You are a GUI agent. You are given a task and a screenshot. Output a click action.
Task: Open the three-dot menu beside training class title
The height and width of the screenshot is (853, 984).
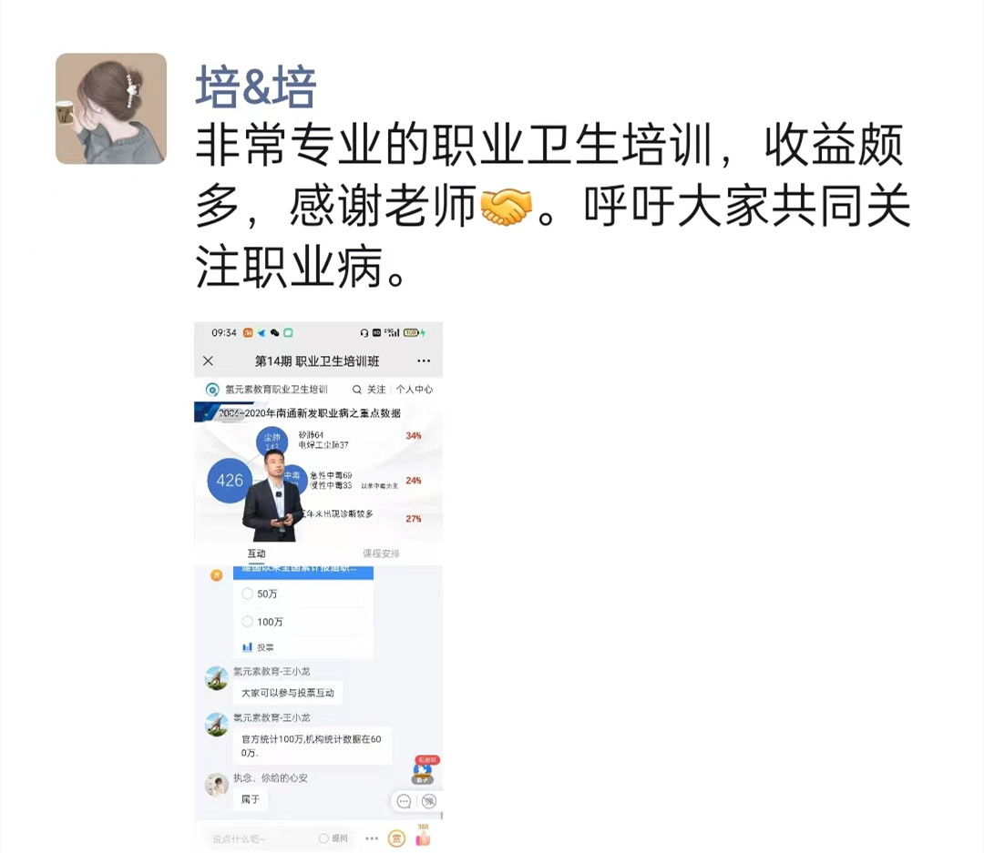tap(424, 360)
